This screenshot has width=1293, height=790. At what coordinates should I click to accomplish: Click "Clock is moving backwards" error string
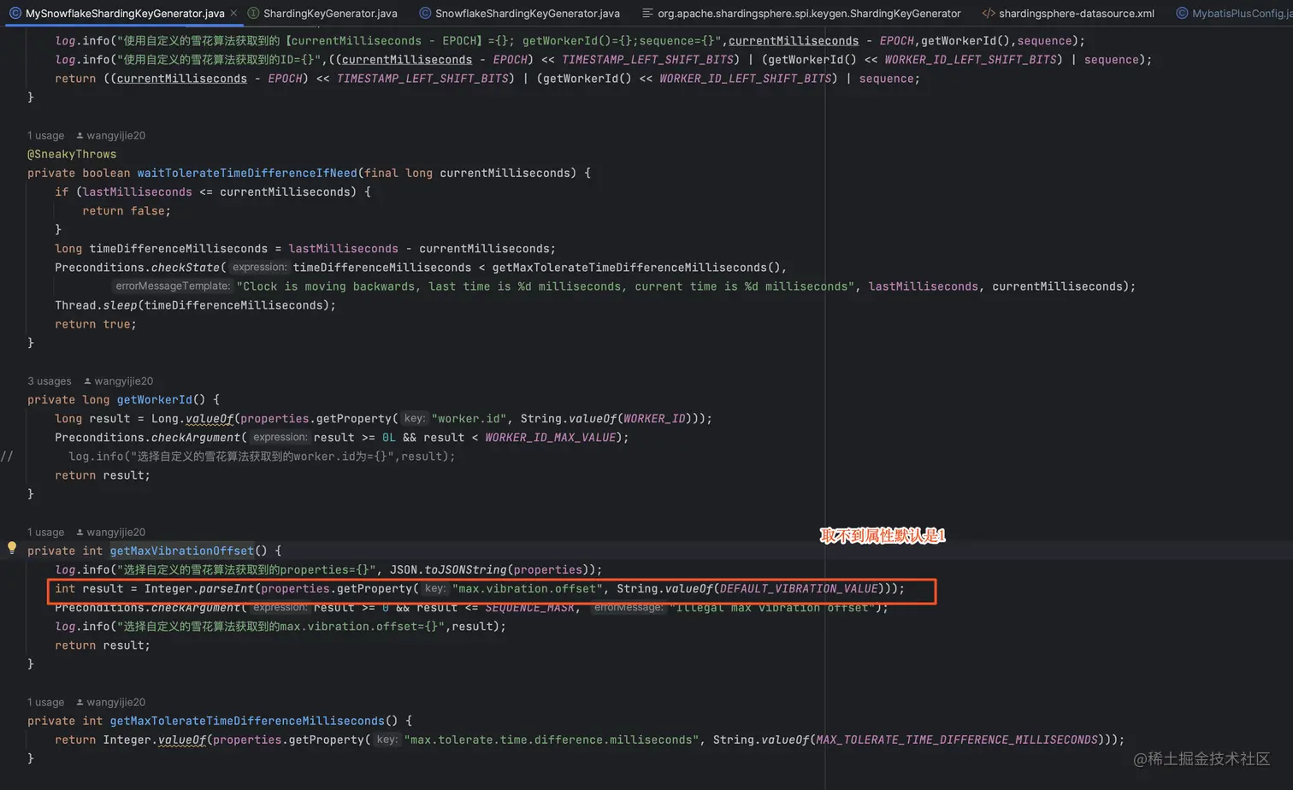click(x=547, y=286)
